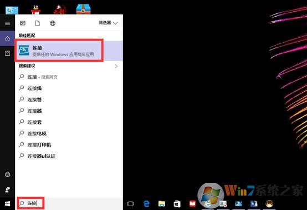Filter search results by web globe icon
The width and height of the screenshot is (307, 210).
point(53,23)
